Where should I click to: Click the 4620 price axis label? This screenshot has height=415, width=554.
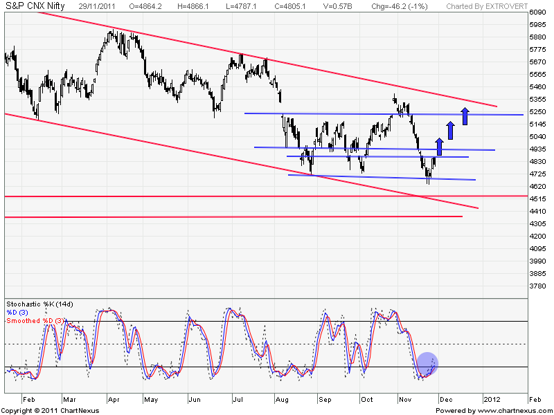[x=538, y=187]
